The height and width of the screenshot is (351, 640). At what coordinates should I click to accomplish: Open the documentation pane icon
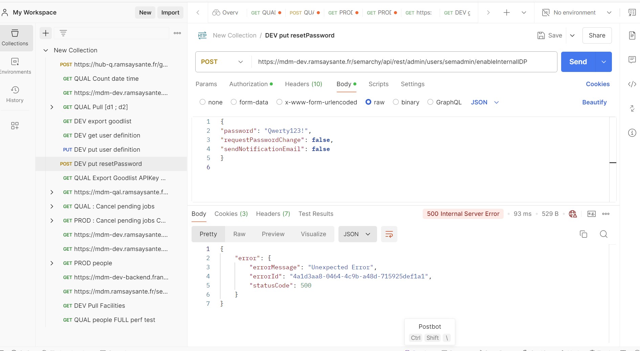[632, 35]
